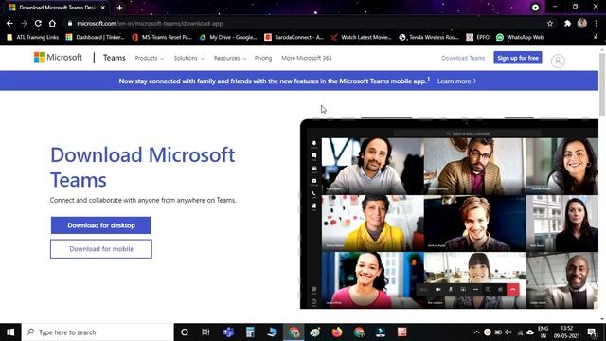Click Sign up for free button
The height and width of the screenshot is (341, 606).
pos(518,58)
